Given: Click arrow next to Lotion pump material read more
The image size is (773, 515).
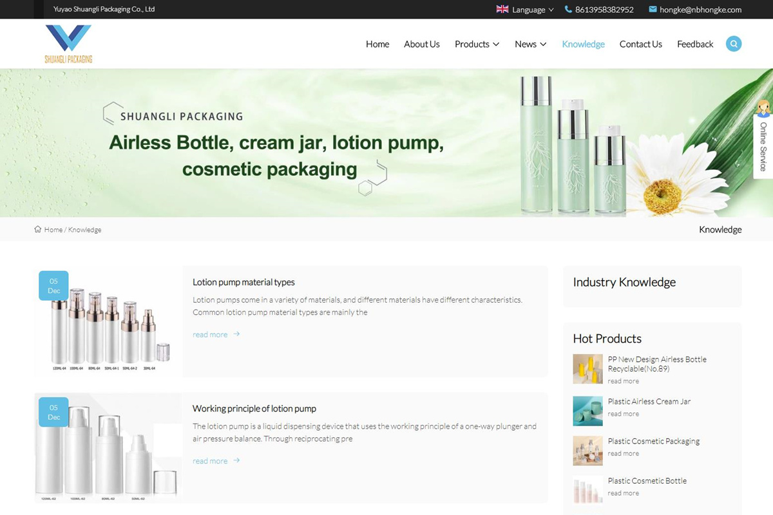Looking at the screenshot, I should coord(236,334).
